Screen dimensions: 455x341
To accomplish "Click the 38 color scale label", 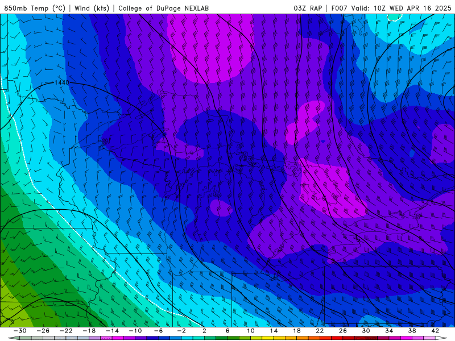I will pyautogui.click(x=412, y=331).
